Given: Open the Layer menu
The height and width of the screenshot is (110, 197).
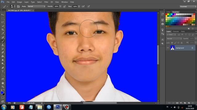Looking at the screenshot, I should (x=26, y=2).
